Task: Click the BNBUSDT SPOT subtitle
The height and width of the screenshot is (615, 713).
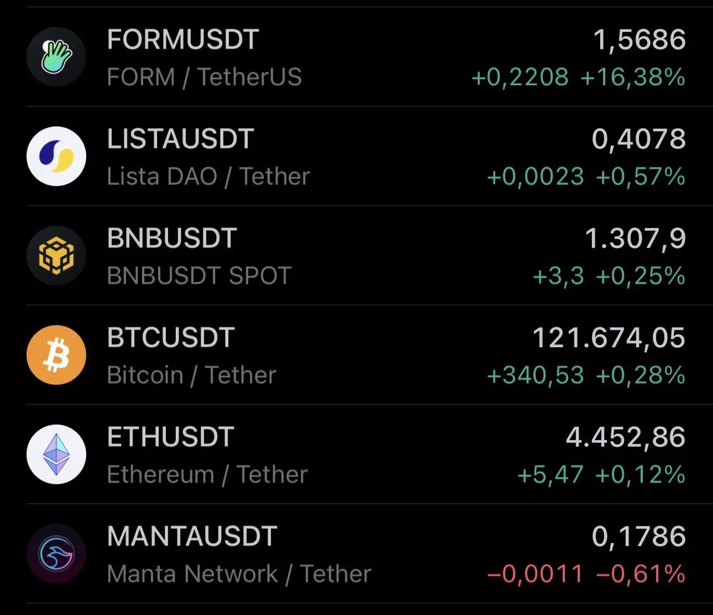Action: (x=199, y=275)
